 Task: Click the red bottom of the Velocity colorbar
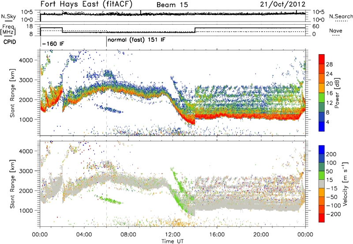pyautogui.click(x=322, y=218)
